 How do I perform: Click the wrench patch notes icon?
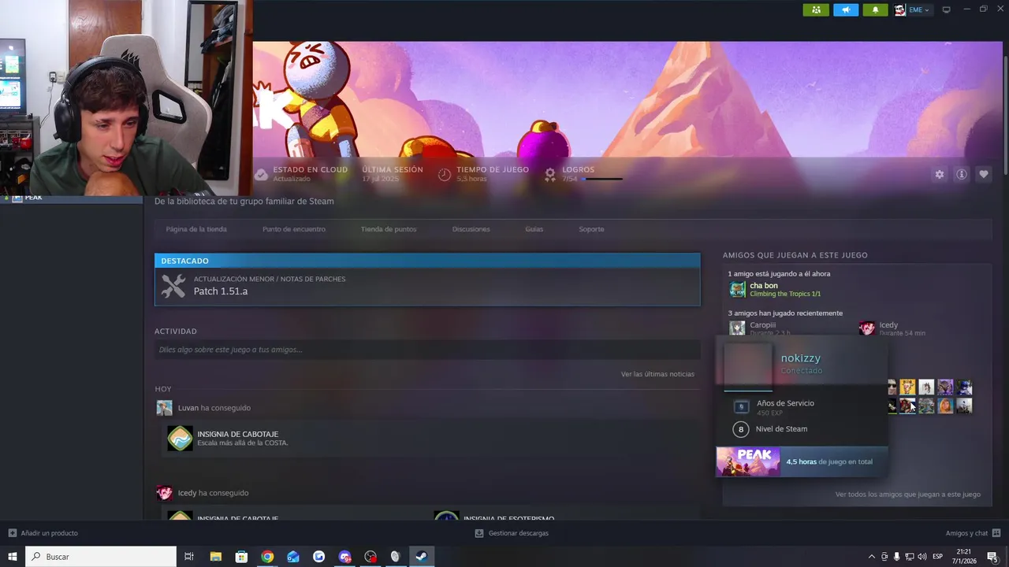tap(173, 286)
